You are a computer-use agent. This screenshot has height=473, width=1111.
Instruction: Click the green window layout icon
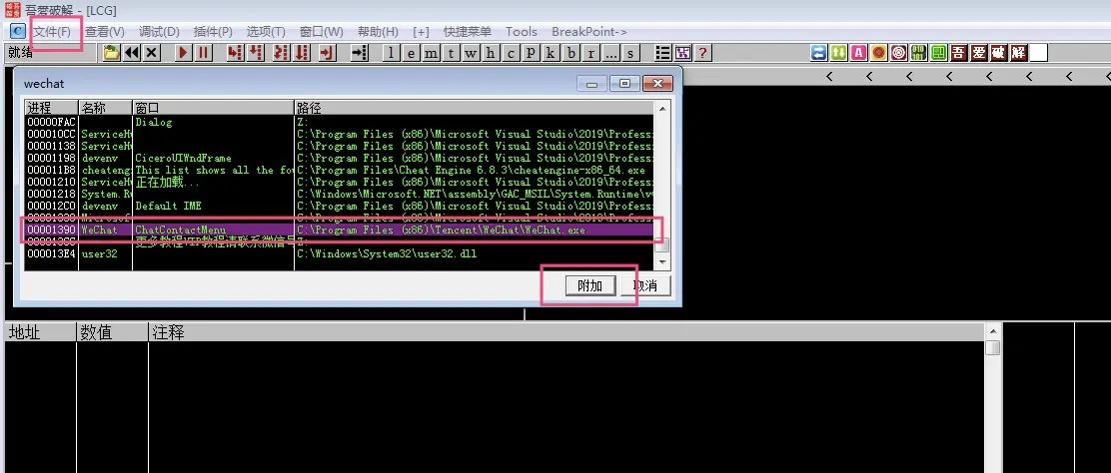pyautogui.click(x=939, y=53)
